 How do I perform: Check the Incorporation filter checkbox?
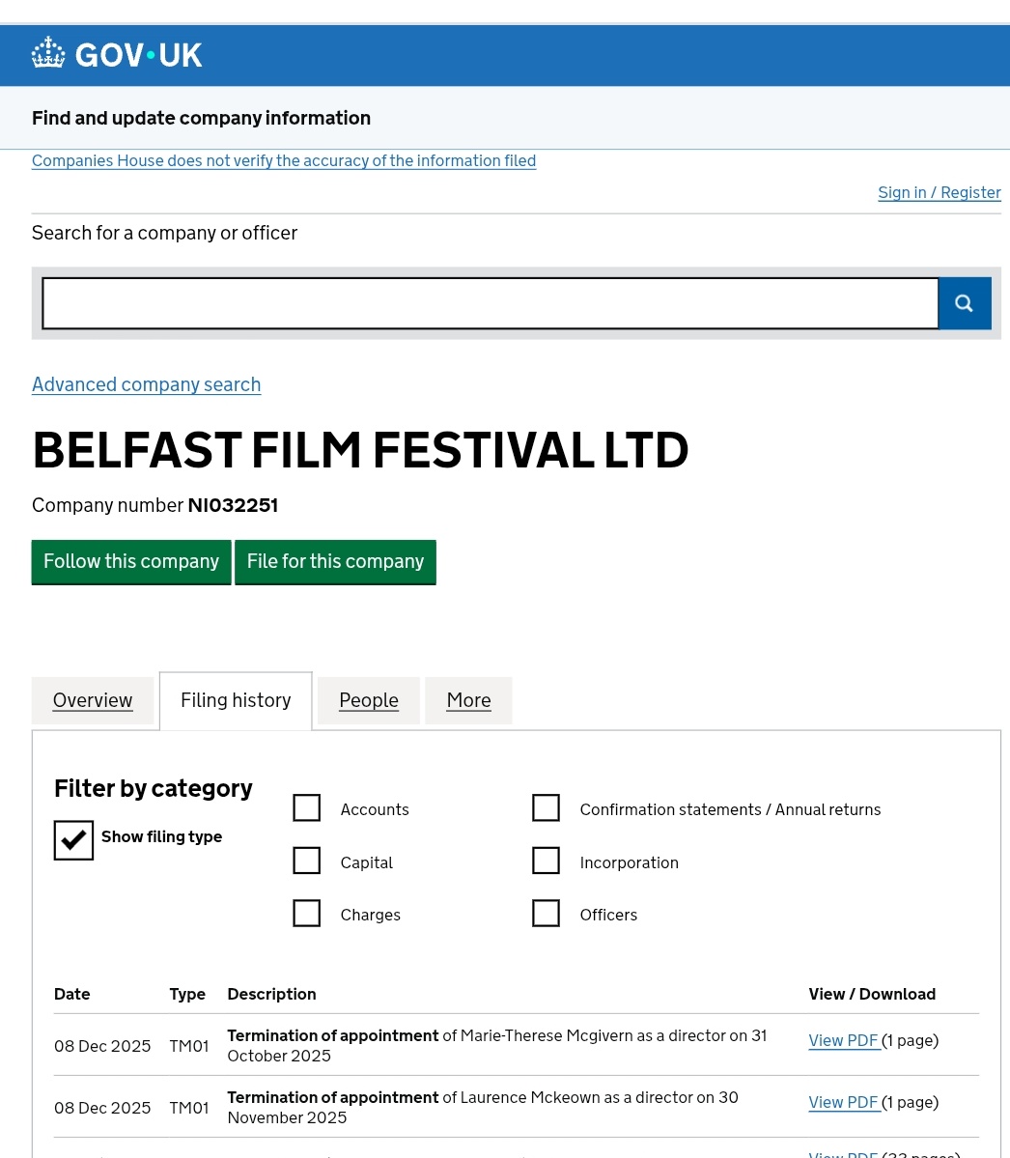[546, 861]
